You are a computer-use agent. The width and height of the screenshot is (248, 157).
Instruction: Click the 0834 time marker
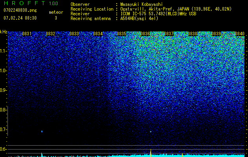coord(98,34)
